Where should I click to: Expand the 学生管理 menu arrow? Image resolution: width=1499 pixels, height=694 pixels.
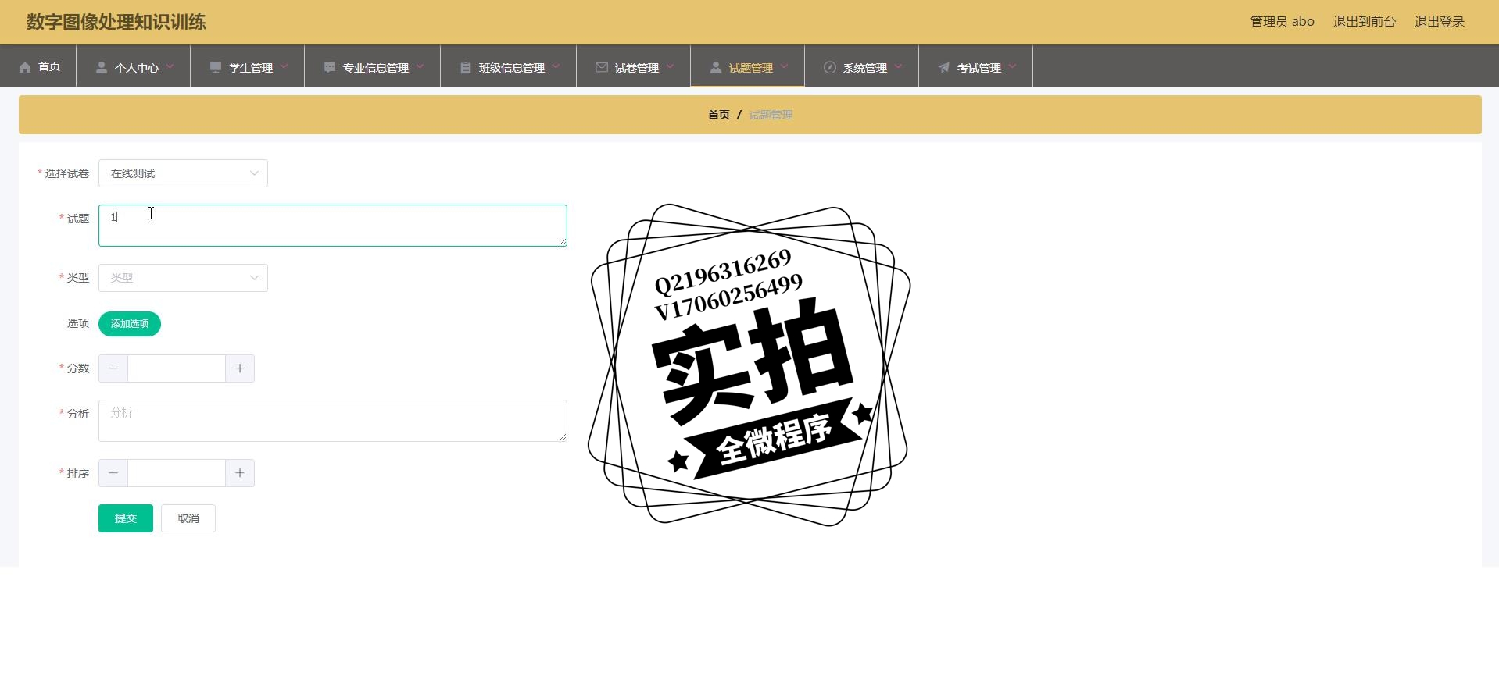[x=284, y=66]
